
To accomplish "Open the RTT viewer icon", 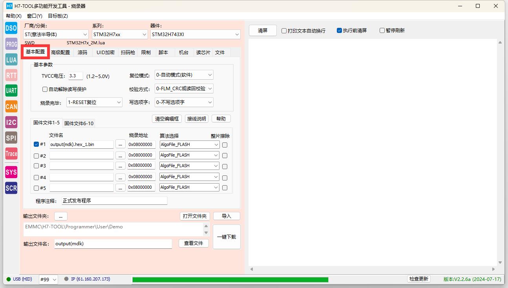I will click(x=11, y=75).
